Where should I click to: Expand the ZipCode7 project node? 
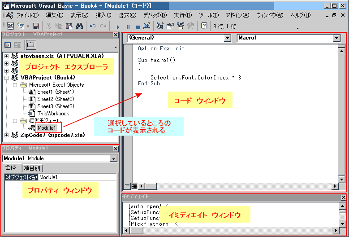pos(6,135)
